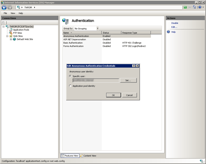The height and width of the screenshot is (164, 206).
Task: Click Disable in Actions pane
Action: pyautogui.click(x=175, y=23)
